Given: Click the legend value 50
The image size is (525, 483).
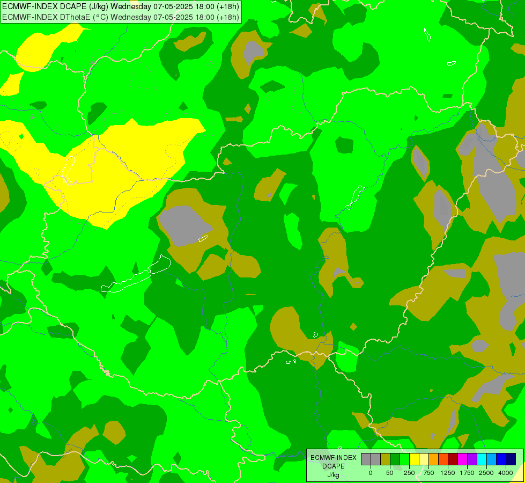Looking at the screenshot, I should pos(390,473).
